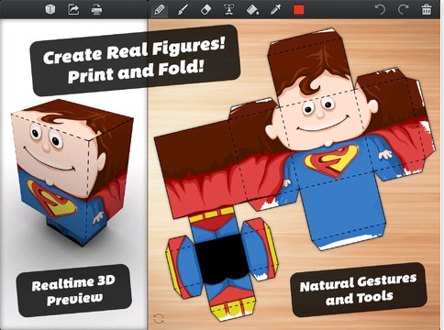The height and width of the screenshot is (330, 444).
Task: Redo the last undone stroke
Action: (403, 10)
